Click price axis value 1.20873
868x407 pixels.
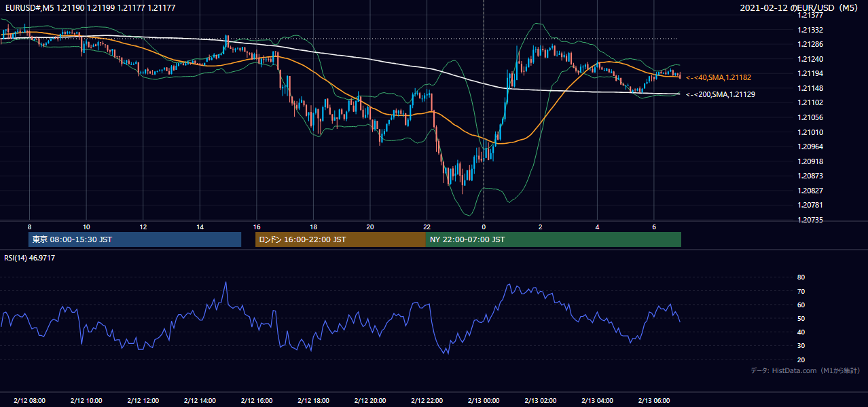810,176
